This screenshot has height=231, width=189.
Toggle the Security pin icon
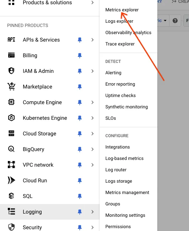coord(80,227)
